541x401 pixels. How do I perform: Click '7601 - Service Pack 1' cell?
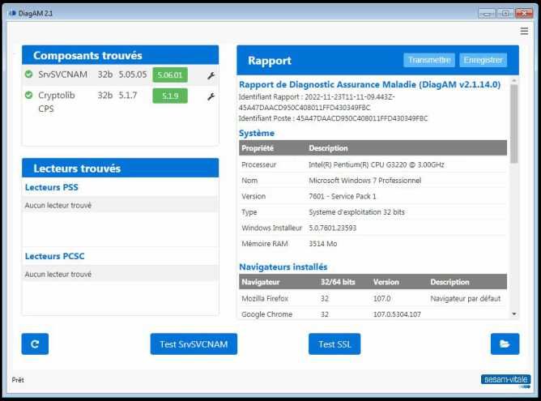[343, 196]
